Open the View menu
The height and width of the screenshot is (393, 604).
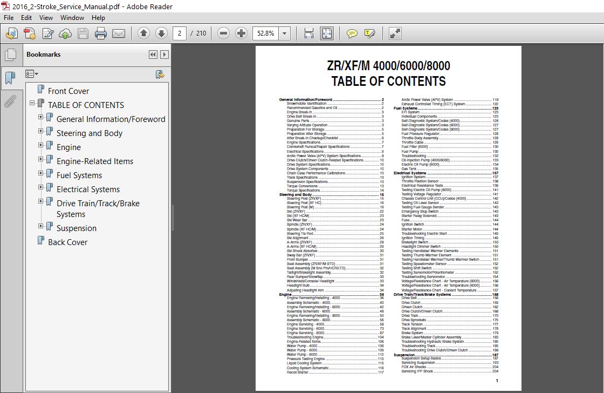tap(46, 18)
